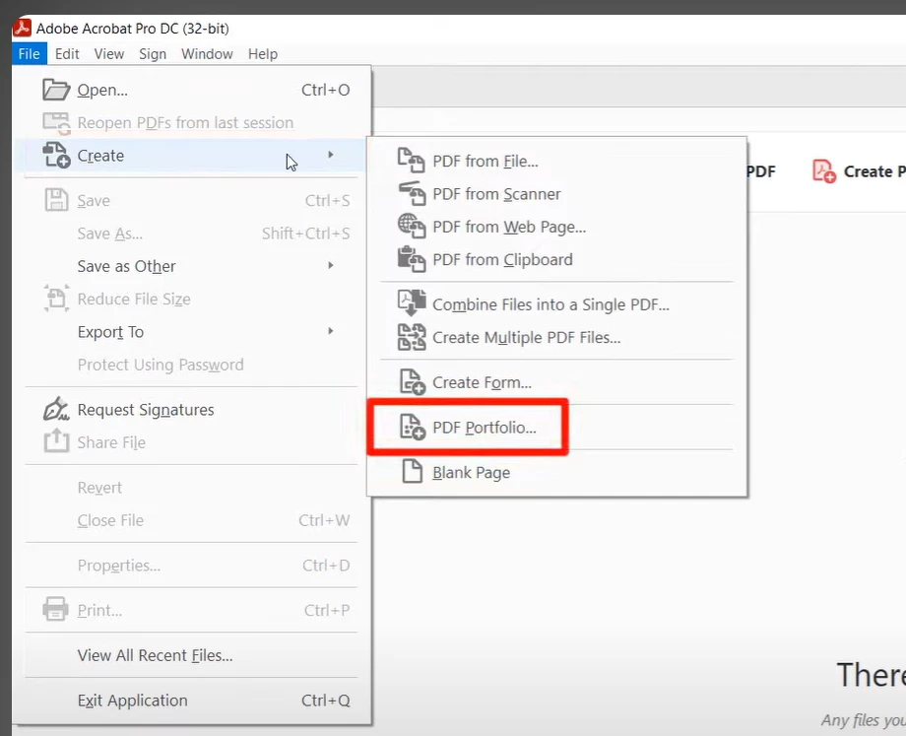Click the Request Signatures pen icon
The width and height of the screenshot is (906, 736).
56,409
